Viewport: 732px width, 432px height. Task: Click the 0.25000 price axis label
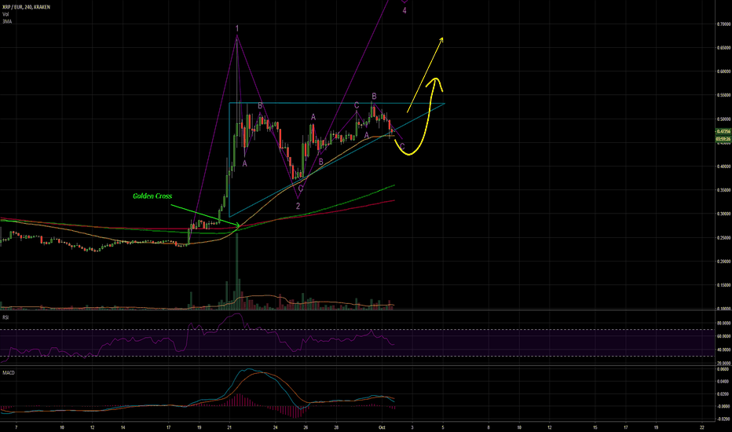723,238
